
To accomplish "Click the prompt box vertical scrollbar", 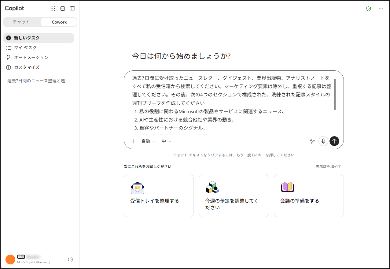I will (335, 94).
